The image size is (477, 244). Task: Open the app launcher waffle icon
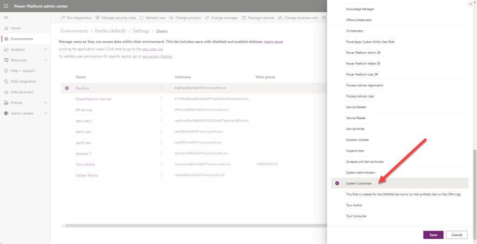tap(6, 6)
